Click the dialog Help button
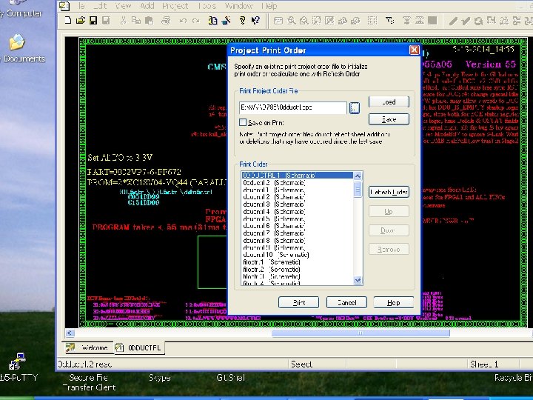The width and height of the screenshot is (533, 400). (x=394, y=302)
